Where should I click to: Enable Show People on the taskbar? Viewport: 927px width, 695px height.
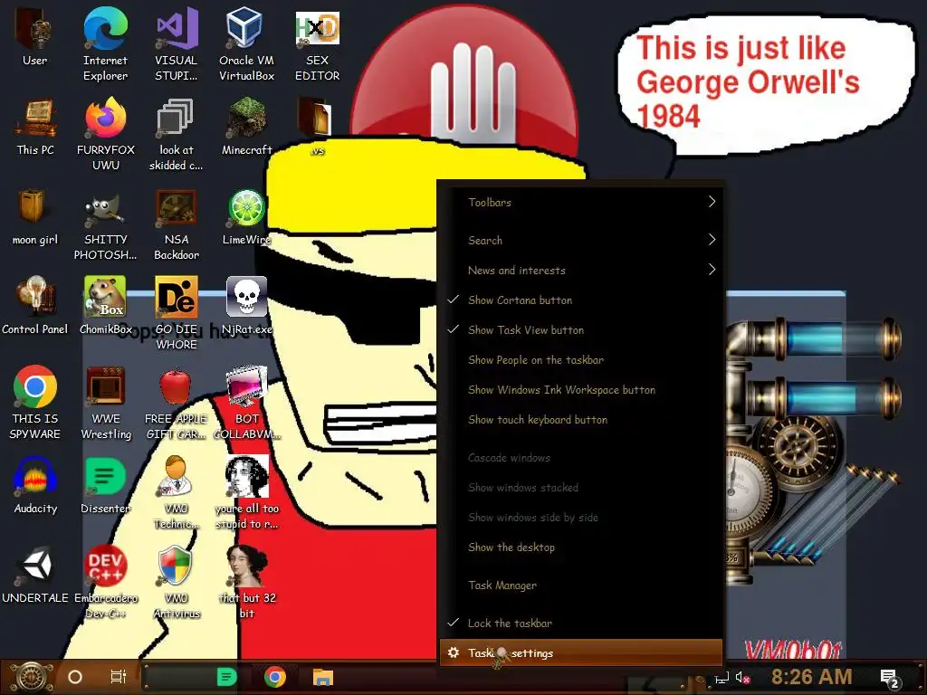coord(580,360)
